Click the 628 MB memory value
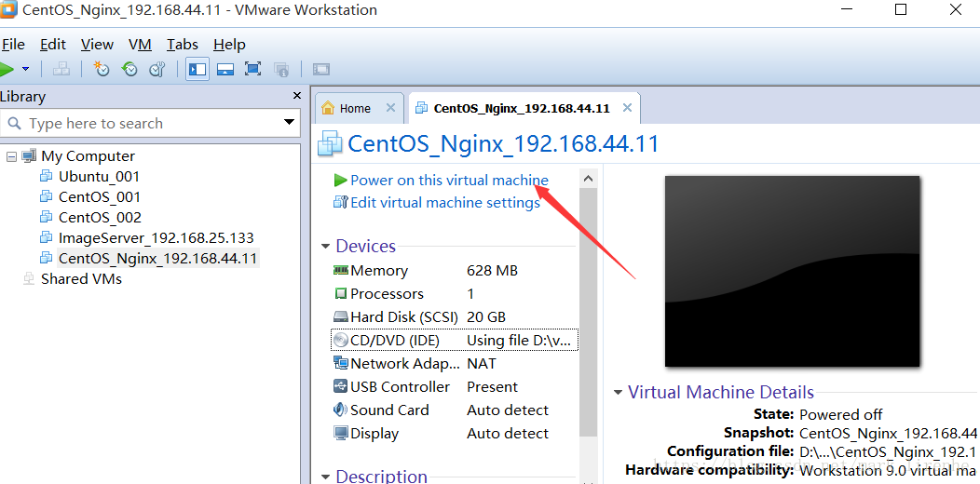 493,271
